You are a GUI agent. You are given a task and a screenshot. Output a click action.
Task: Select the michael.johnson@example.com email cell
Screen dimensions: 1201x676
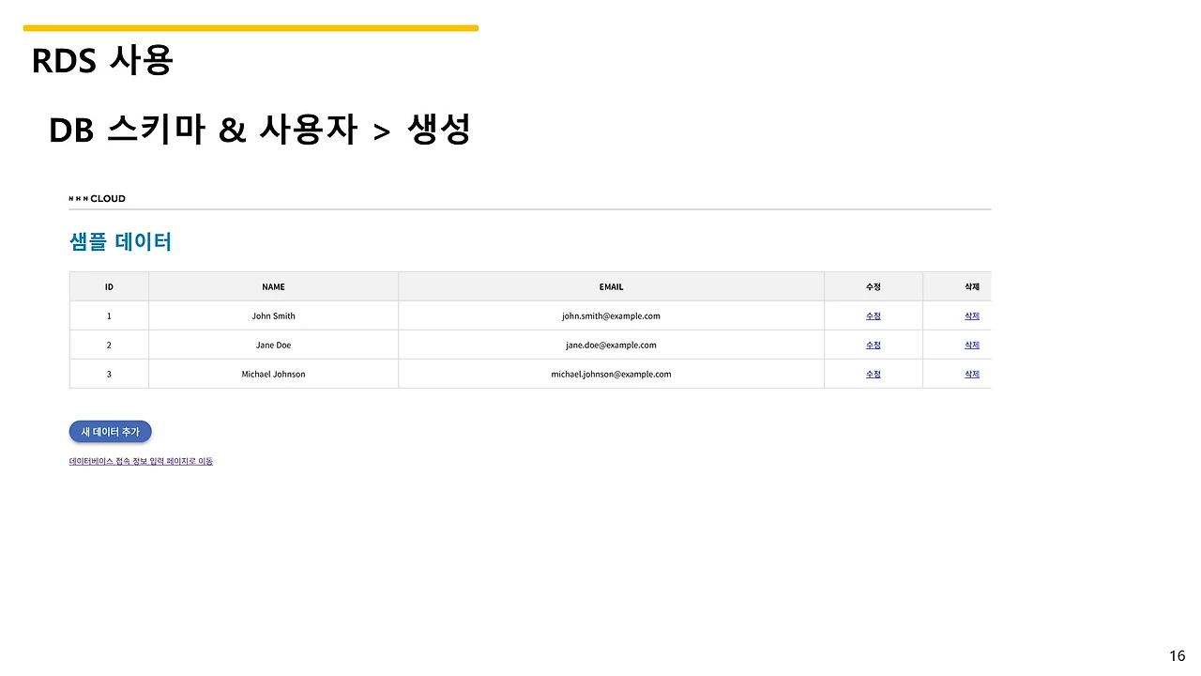pyautogui.click(x=611, y=374)
